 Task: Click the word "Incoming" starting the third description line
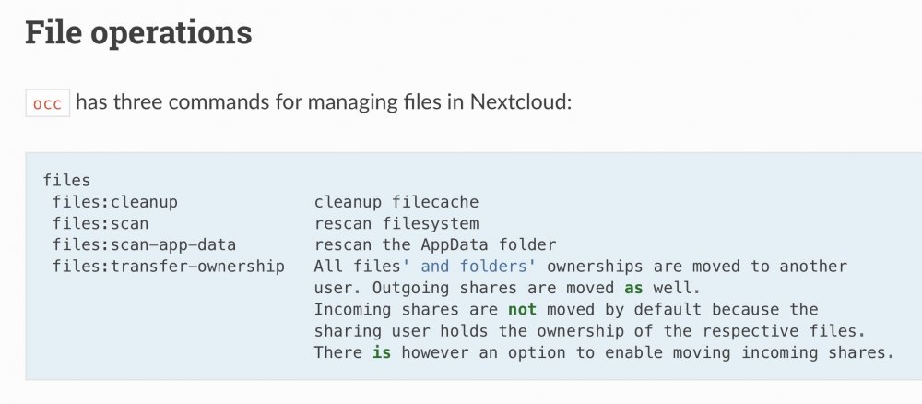click(353, 309)
